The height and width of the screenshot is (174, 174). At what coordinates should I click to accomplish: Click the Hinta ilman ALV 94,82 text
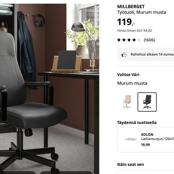pyautogui.click(x=134, y=30)
